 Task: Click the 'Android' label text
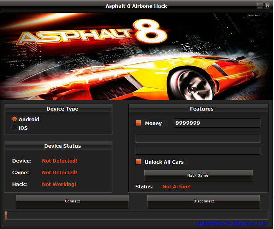pos(29,119)
